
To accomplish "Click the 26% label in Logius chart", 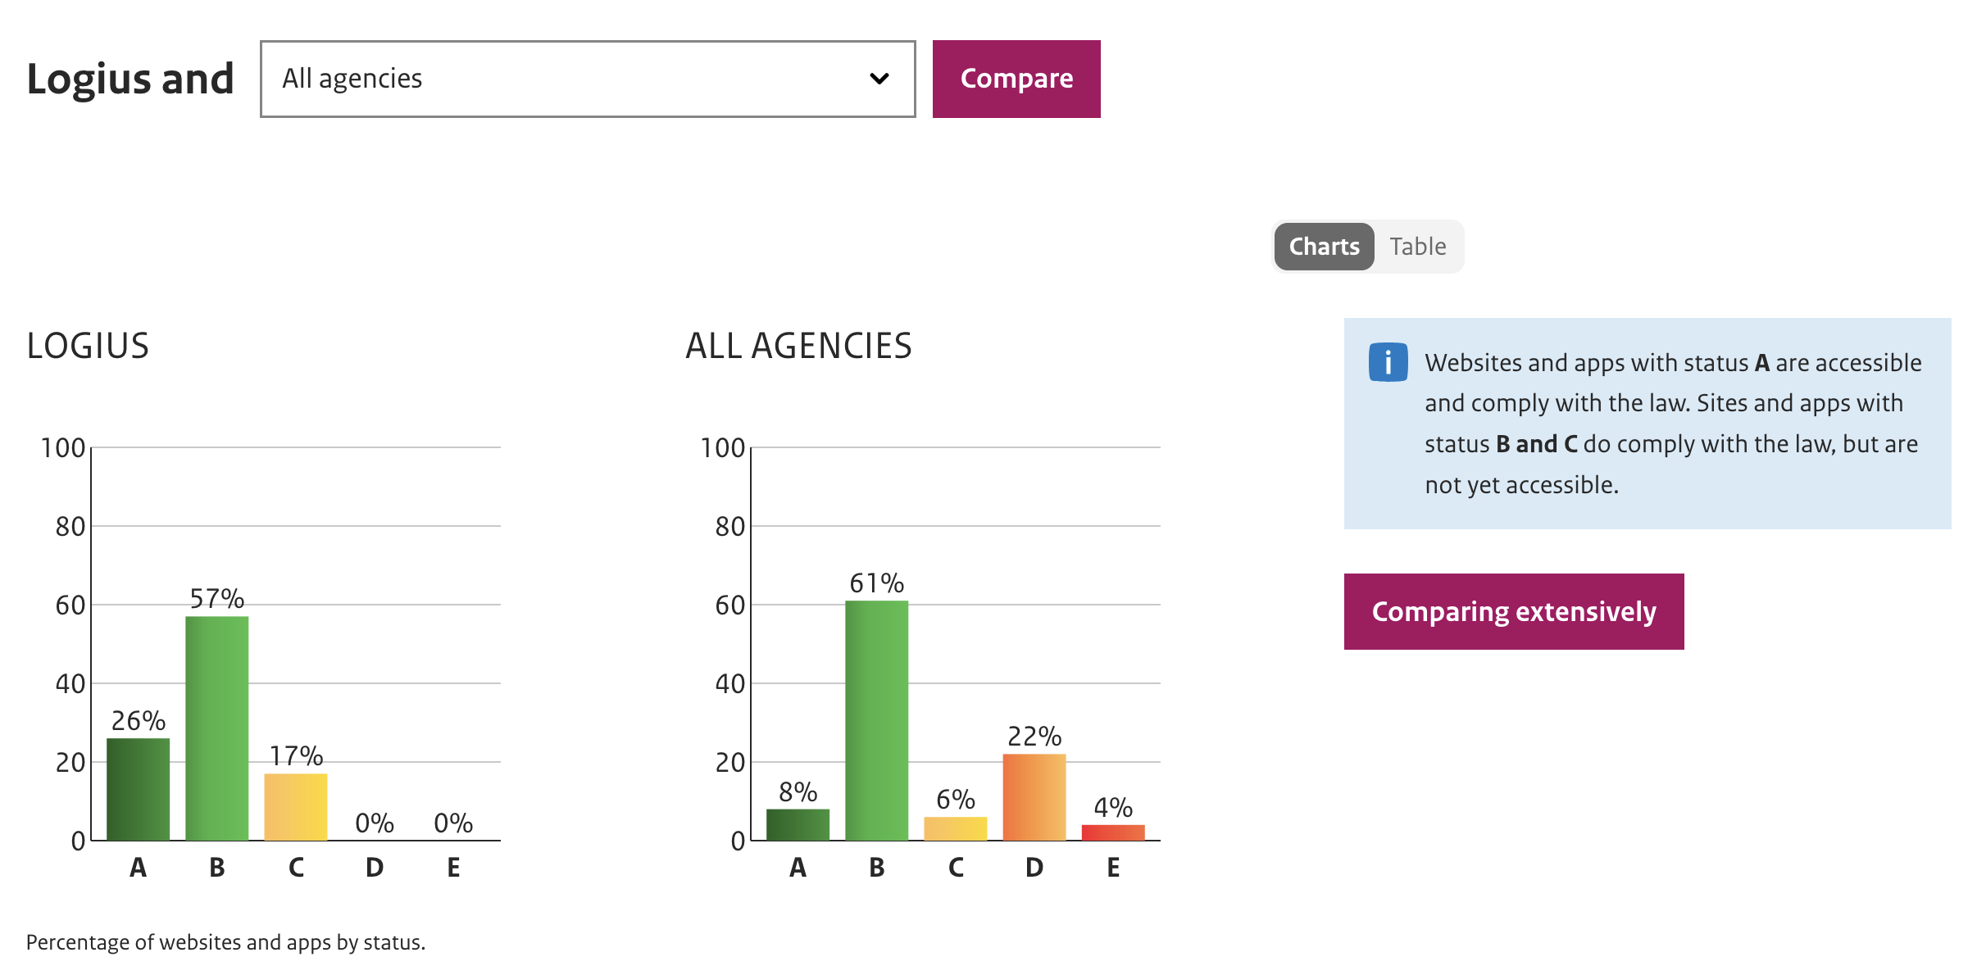I will [x=139, y=720].
